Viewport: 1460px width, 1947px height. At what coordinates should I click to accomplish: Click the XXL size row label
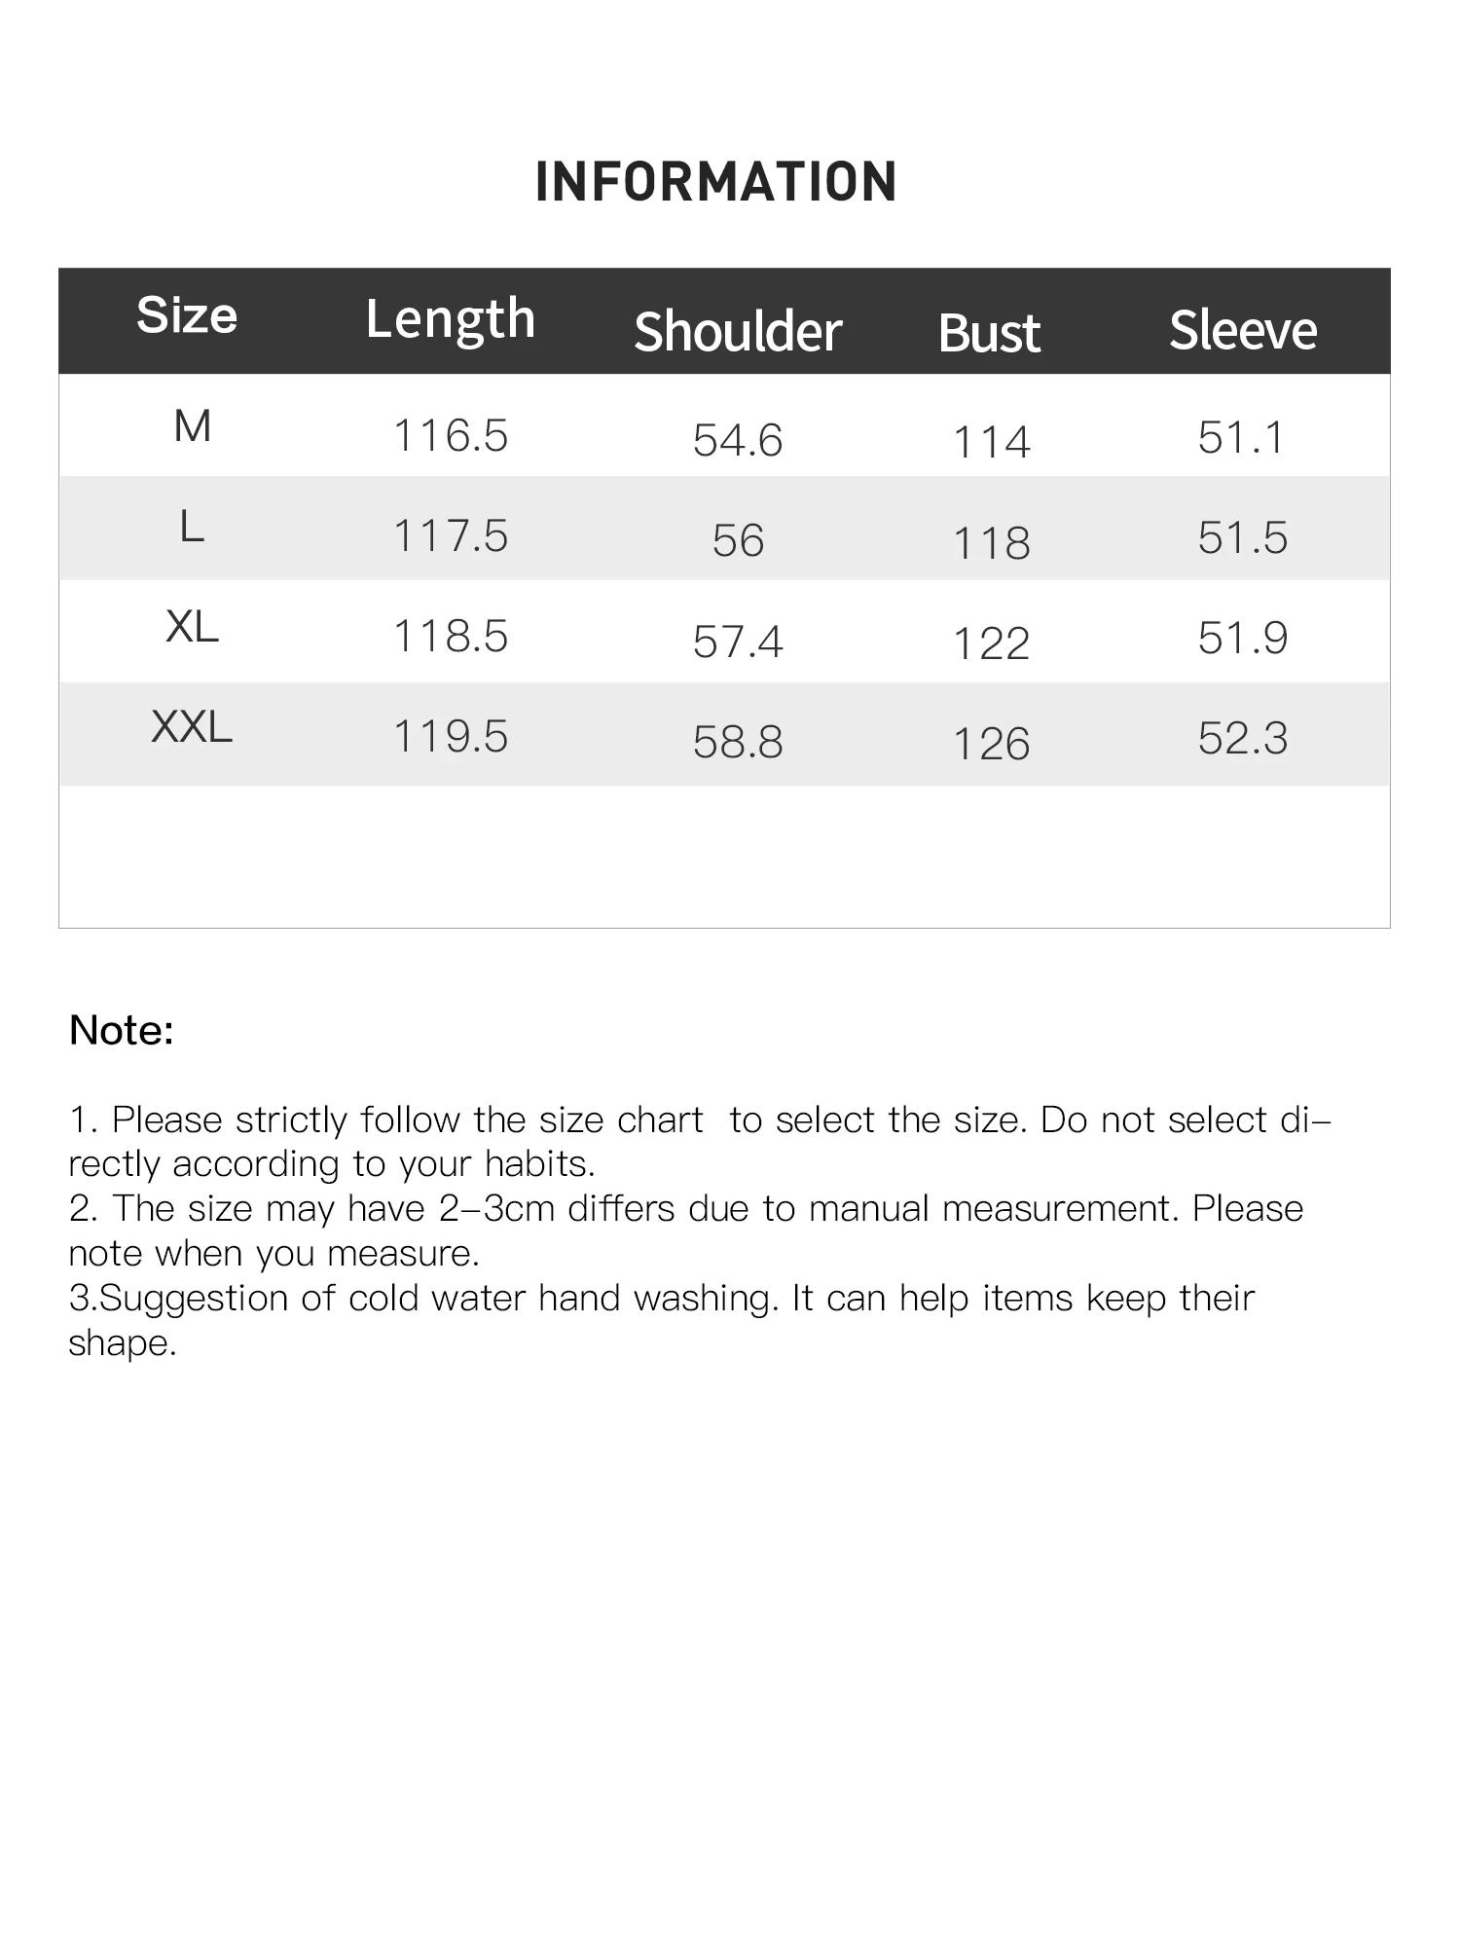coord(192,727)
